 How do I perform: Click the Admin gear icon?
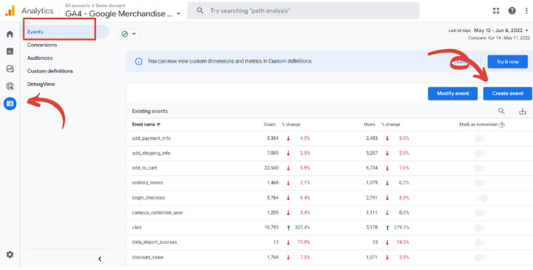pyautogui.click(x=10, y=254)
